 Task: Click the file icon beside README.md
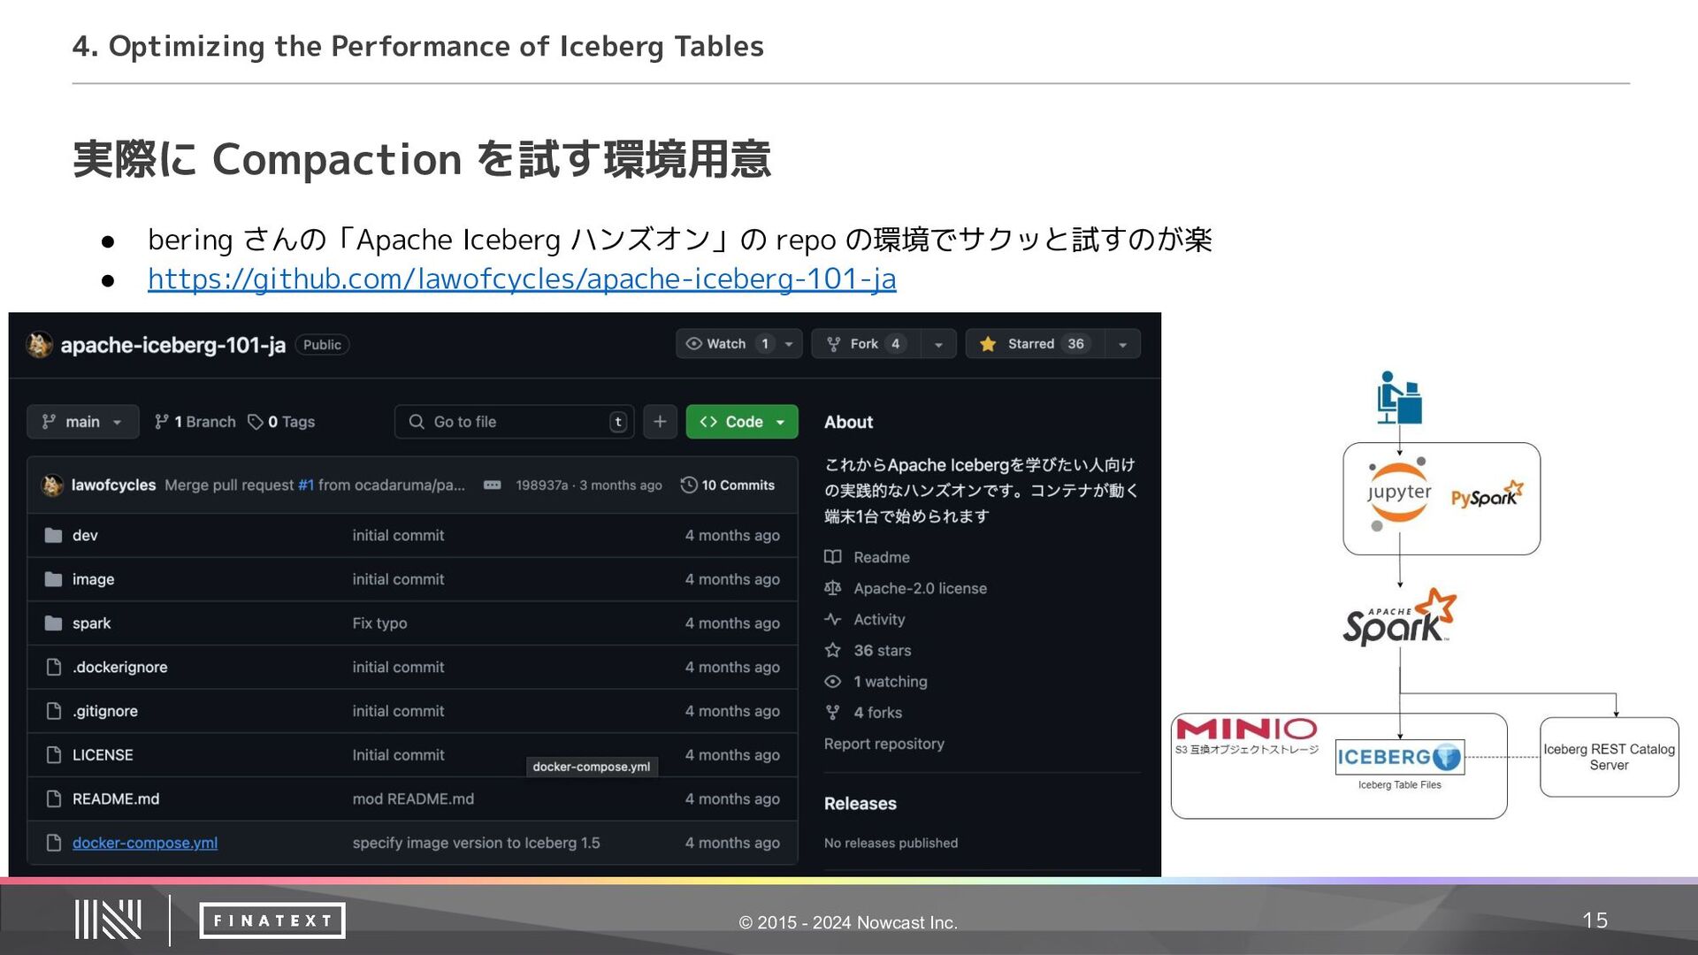click(53, 798)
